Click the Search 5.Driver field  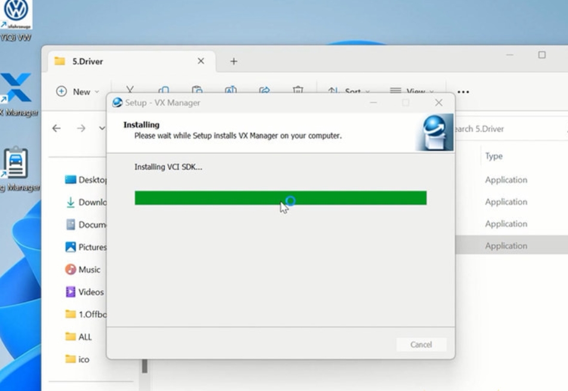point(511,129)
